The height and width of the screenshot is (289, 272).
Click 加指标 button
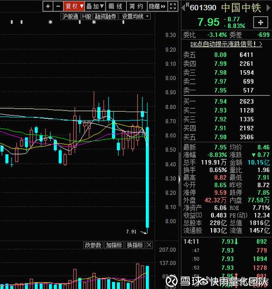pyautogui.click(x=114, y=245)
